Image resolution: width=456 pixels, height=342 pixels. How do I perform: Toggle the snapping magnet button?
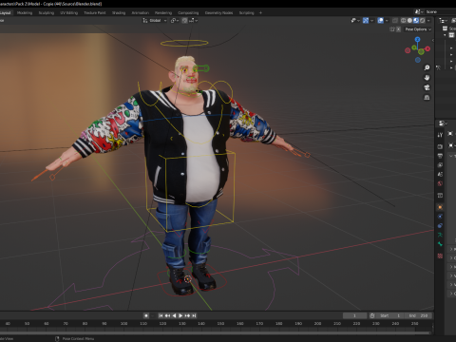pos(184,20)
